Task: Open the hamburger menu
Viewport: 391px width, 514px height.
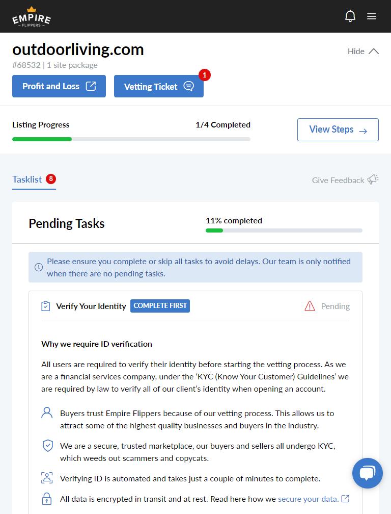Action: [372, 16]
